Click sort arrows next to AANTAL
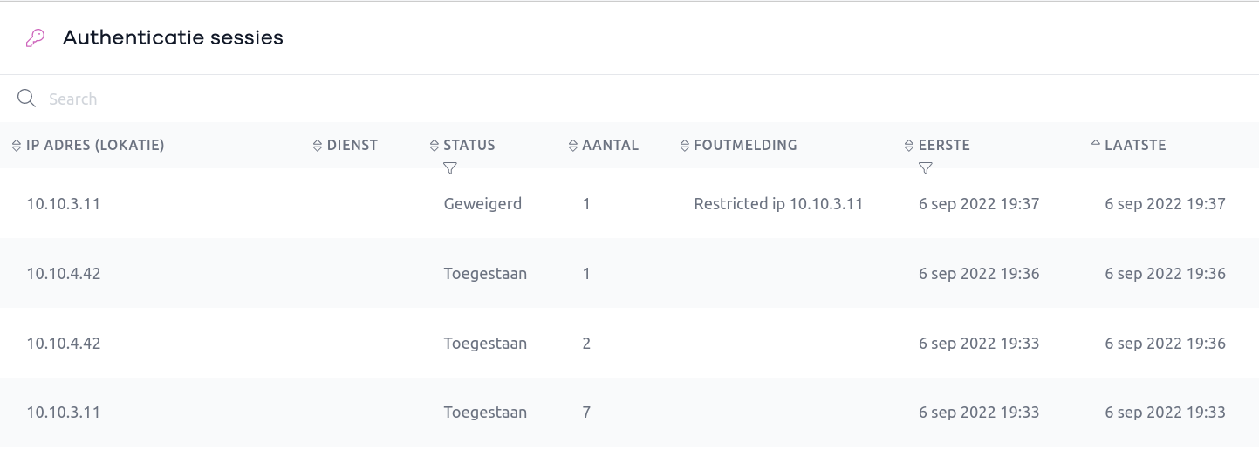Viewport: 1259px width, 450px height. tap(573, 146)
